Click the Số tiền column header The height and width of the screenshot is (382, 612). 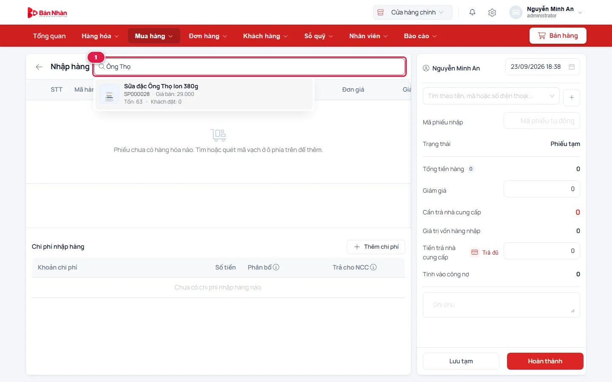[225, 267]
